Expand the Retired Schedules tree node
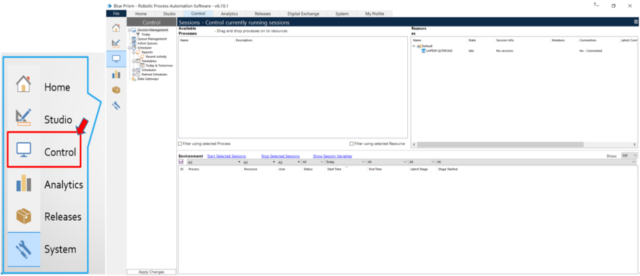Viewport: 640px width, 276px height. tap(134, 74)
